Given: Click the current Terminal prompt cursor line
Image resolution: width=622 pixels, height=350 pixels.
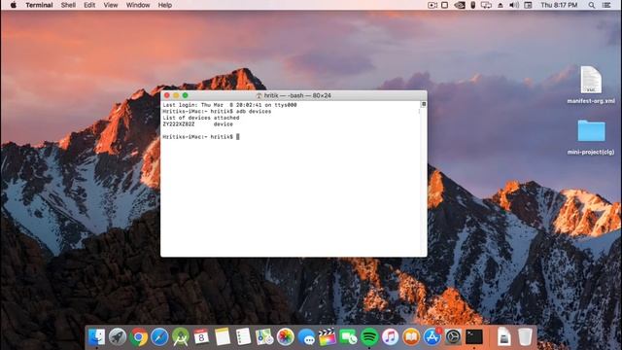Looking at the screenshot, I should 201,137.
